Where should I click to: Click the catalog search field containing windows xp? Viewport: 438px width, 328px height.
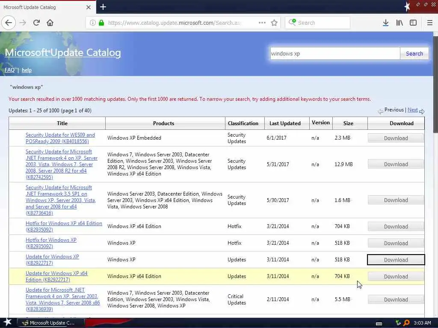(335, 53)
